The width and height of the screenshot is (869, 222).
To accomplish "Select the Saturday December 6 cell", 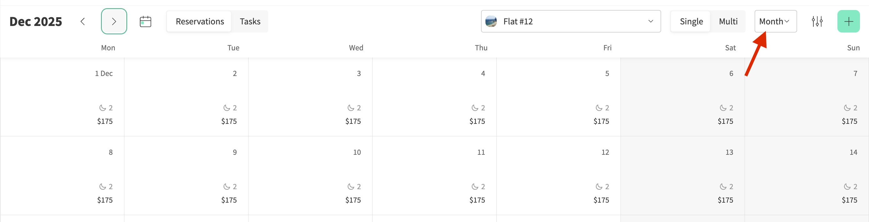I will [682, 89].
